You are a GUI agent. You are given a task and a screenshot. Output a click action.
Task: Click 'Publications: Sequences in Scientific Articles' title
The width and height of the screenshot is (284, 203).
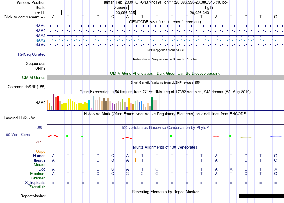pos(165,59)
